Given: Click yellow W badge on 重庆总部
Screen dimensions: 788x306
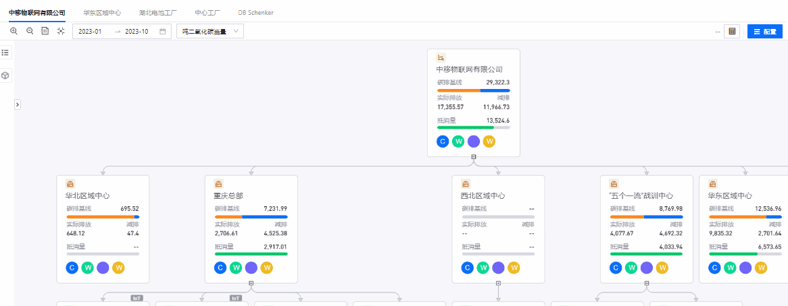Looking at the screenshot, I should tap(267, 268).
